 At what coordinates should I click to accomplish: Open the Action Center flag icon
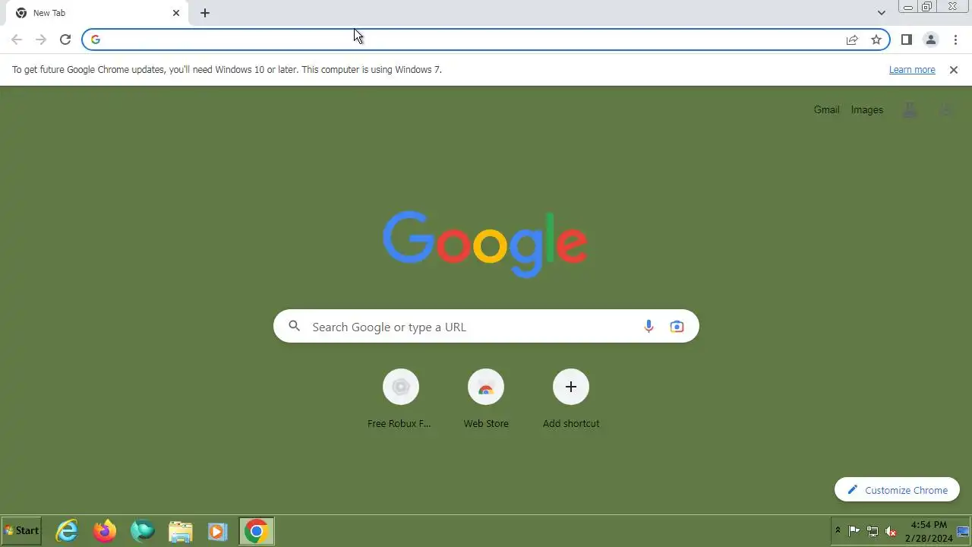point(854,531)
